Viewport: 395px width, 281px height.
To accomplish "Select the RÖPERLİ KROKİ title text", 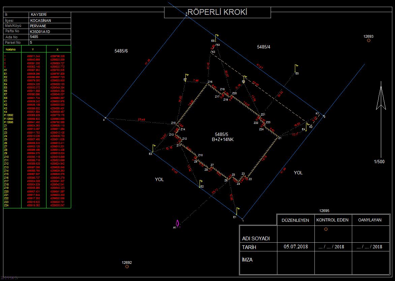I will click(x=217, y=12).
